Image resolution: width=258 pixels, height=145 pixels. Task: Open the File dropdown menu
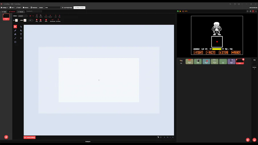click(x=12, y=7)
